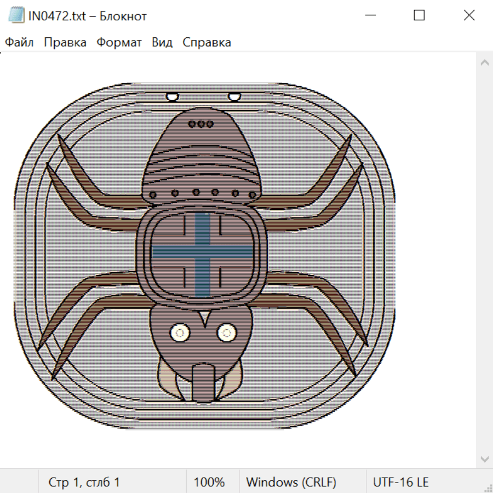The width and height of the screenshot is (493, 493).
Task: Click the 100% zoom indicator
Action: pos(209,483)
